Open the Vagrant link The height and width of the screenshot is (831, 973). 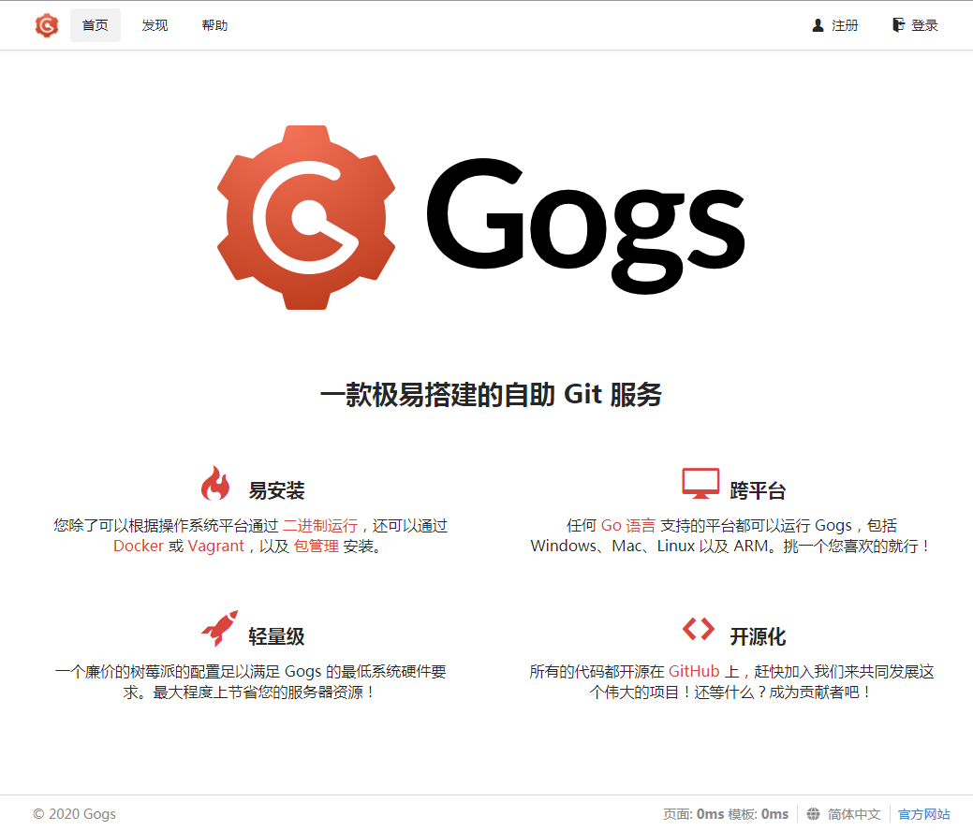[x=216, y=547]
